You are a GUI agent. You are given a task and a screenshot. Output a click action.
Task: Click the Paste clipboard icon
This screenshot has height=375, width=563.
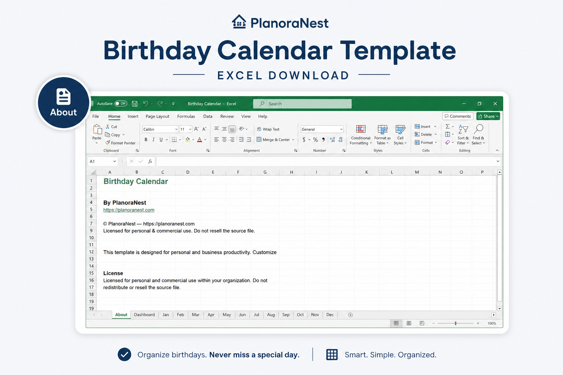tap(97, 129)
